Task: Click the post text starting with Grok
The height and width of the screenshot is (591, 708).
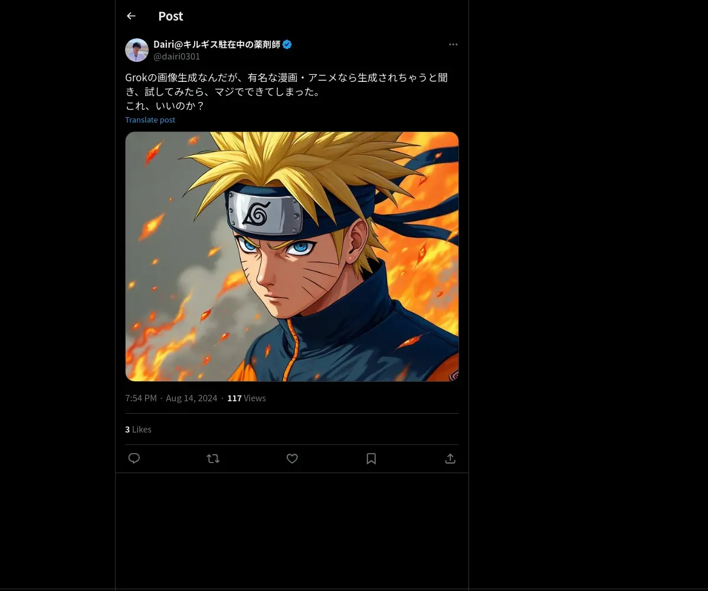Action: [286, 78]
